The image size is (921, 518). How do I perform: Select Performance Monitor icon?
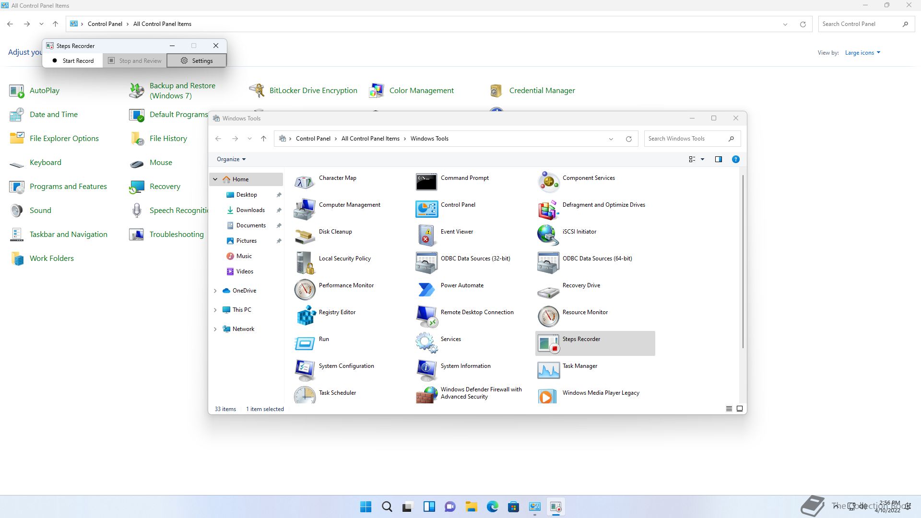(305, 290)
